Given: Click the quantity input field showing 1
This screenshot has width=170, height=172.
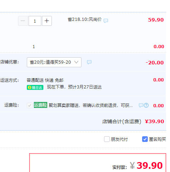Looking at the screenshot, I should click(35, 21).
